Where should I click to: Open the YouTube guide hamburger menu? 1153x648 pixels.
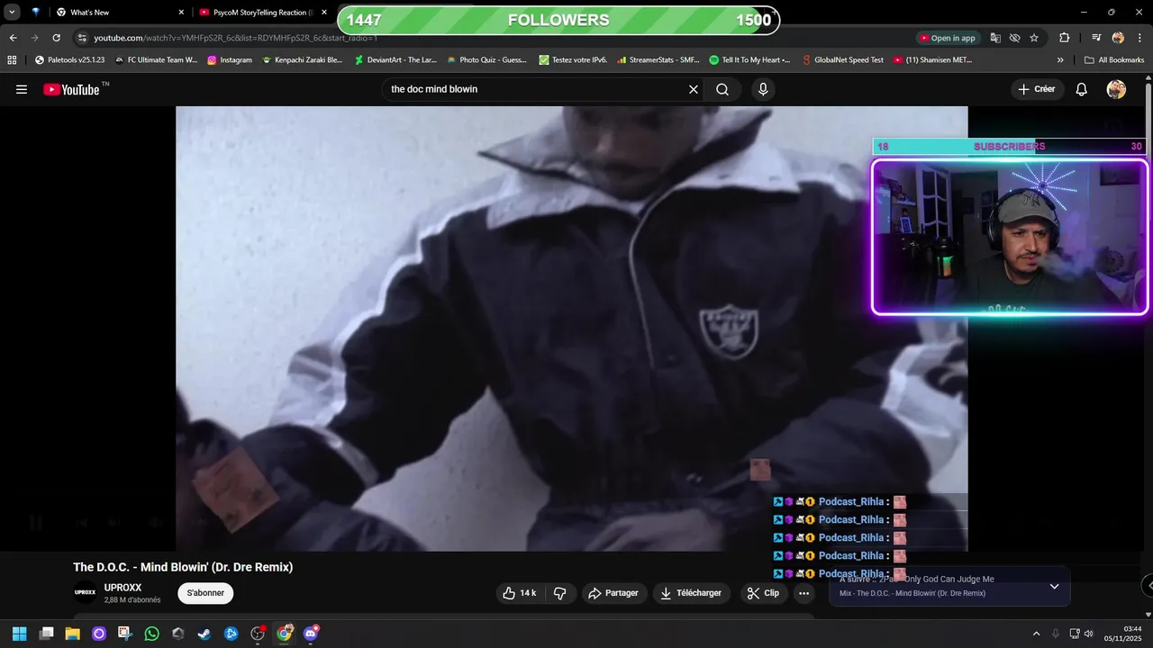[x=22, y=89]
